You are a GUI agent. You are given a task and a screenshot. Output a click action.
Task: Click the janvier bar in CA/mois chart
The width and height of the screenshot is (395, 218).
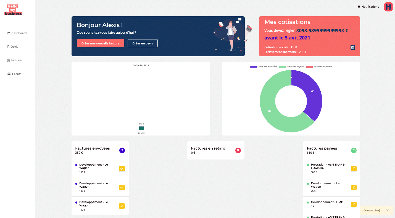click(x=141, y=128)
